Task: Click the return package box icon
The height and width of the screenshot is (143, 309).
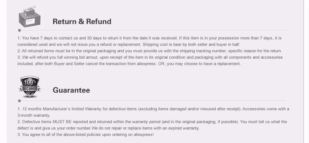Action: pyautogui.click(x=30, y=16)
